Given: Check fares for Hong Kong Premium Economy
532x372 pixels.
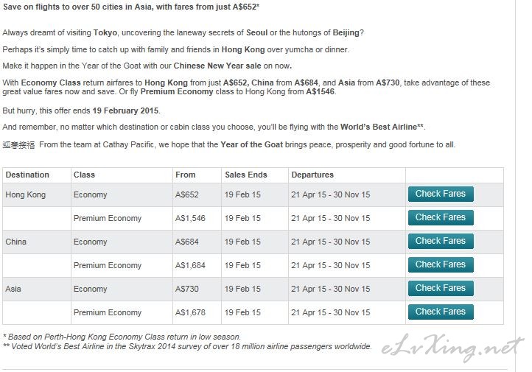Looking at the screenshot, I should click(441, 217).
